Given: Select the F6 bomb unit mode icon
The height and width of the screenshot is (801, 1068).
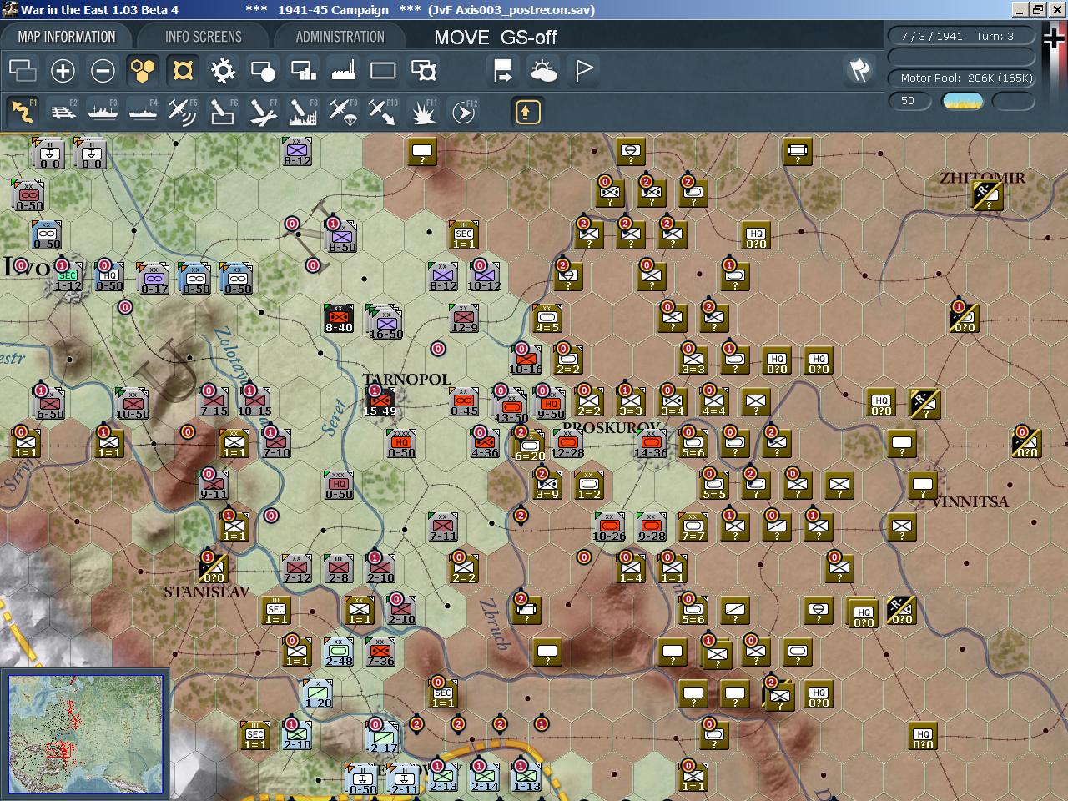Looking at the screenshot, I should 223,112.
